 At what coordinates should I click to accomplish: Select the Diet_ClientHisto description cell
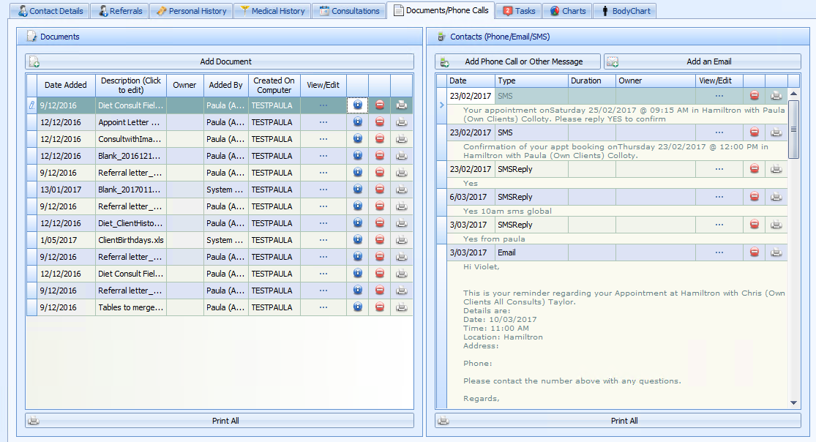coord(130,222)
